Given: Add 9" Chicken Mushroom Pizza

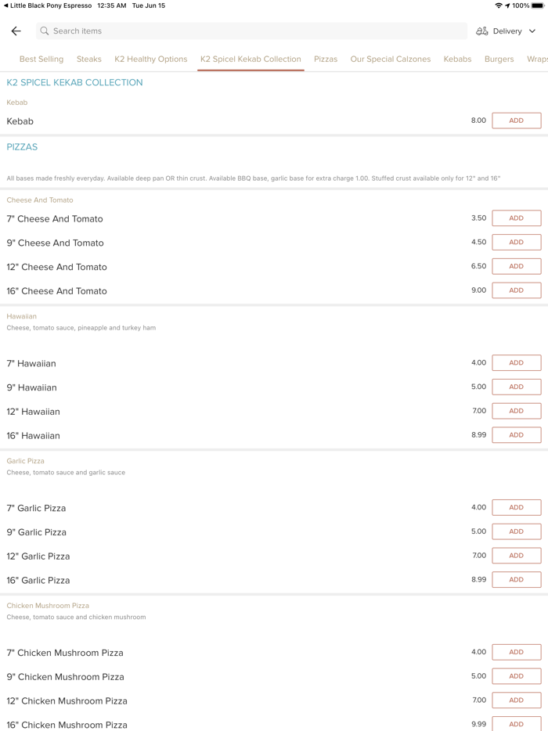Looking at the screenshot, I should coord(516,676).
